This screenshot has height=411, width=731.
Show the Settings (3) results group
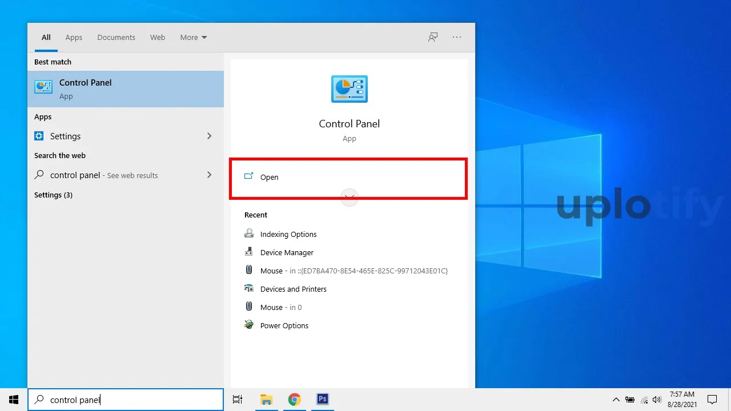click(53, 195)
